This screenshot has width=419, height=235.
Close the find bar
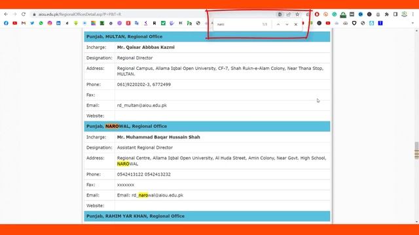[296, 24]
